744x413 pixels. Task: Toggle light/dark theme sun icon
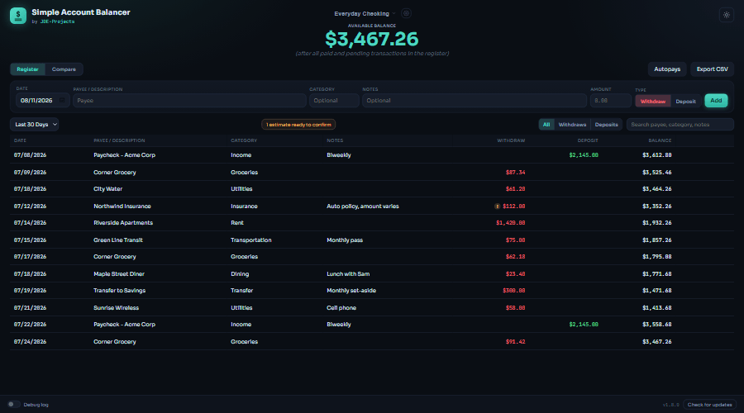726,15
